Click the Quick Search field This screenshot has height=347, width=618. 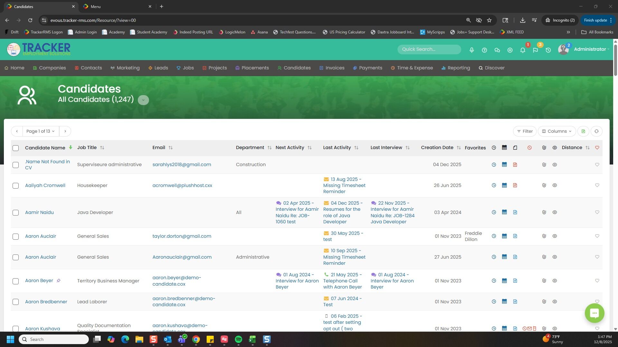[429, 49]
